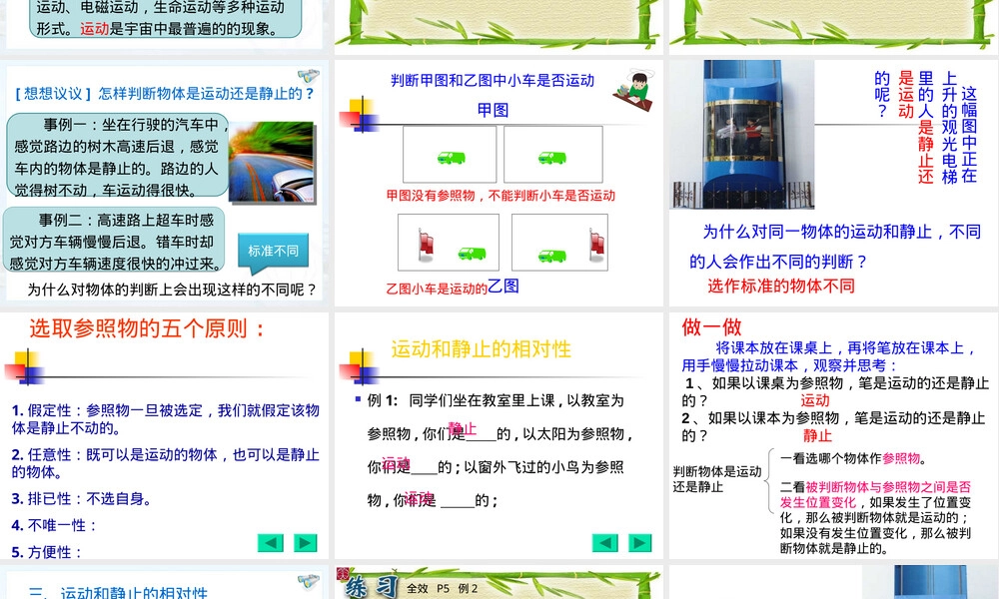Click 全效 P5 例2 text
The image size is (999, 599).
click(443, 589)
